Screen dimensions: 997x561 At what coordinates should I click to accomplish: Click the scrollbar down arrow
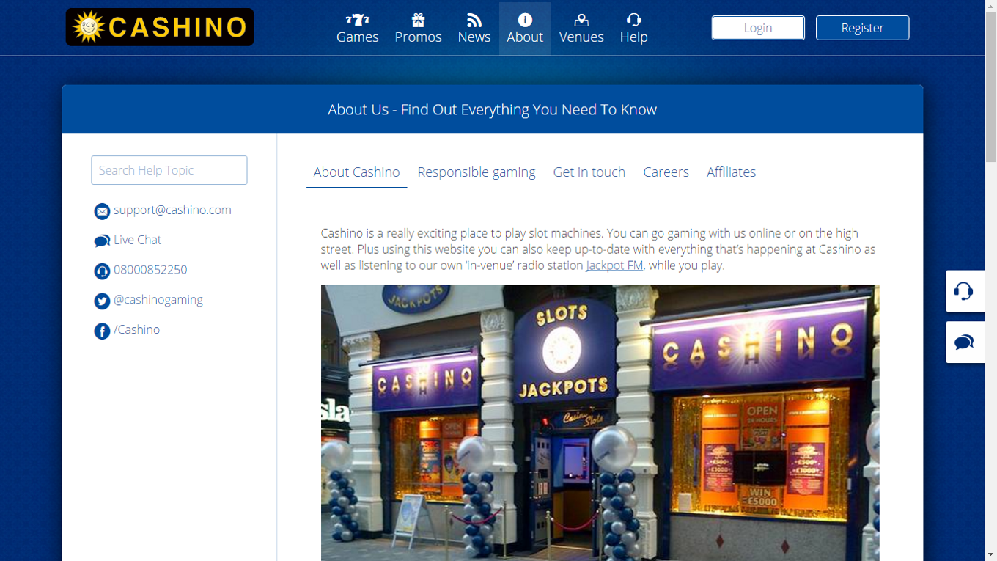point(990,555)
